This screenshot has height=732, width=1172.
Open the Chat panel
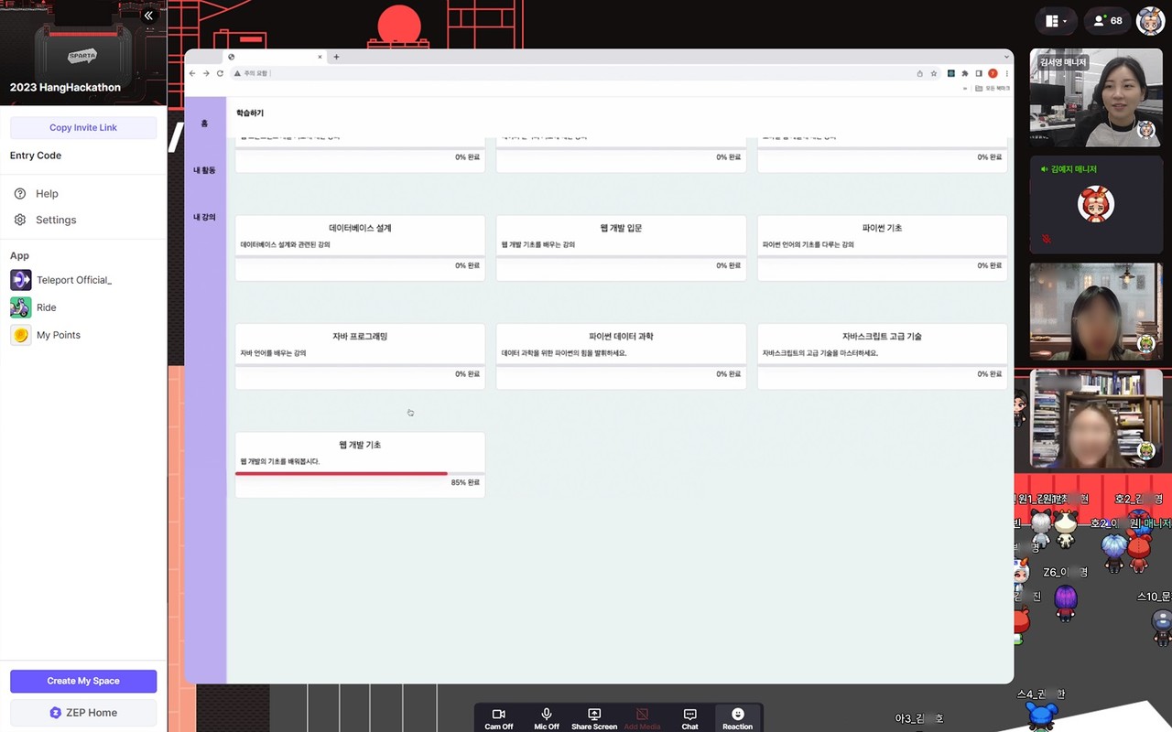[x=689, y=717]
